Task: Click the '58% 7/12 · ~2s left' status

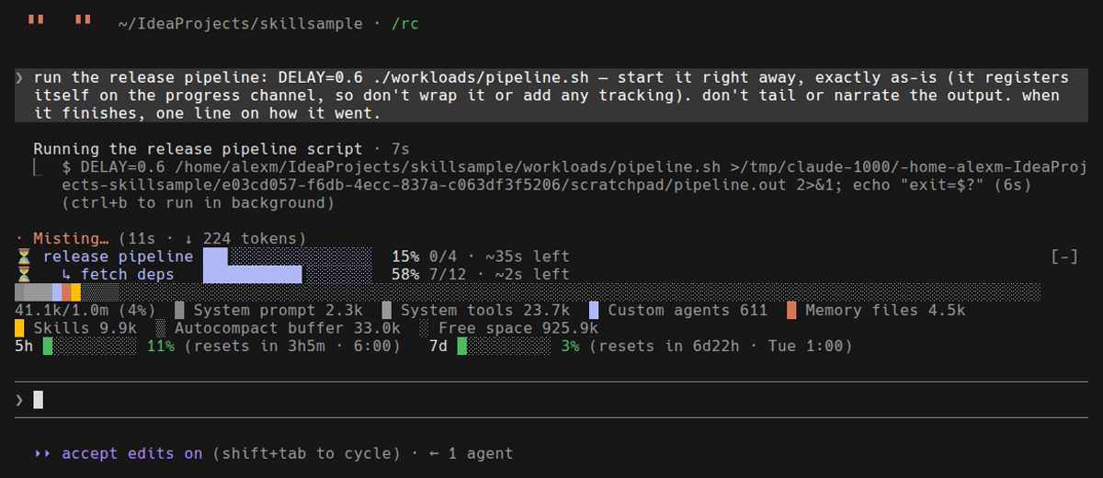Action: 481,274
